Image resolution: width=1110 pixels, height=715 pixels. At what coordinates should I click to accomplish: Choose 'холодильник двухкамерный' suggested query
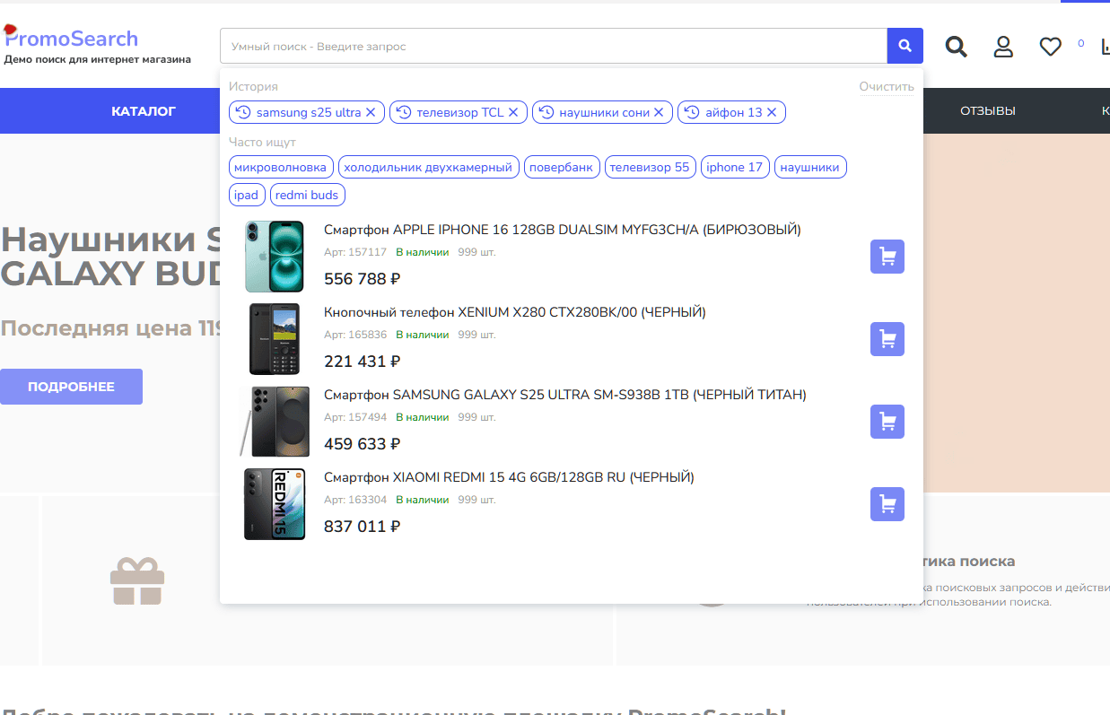pos(428,167)
